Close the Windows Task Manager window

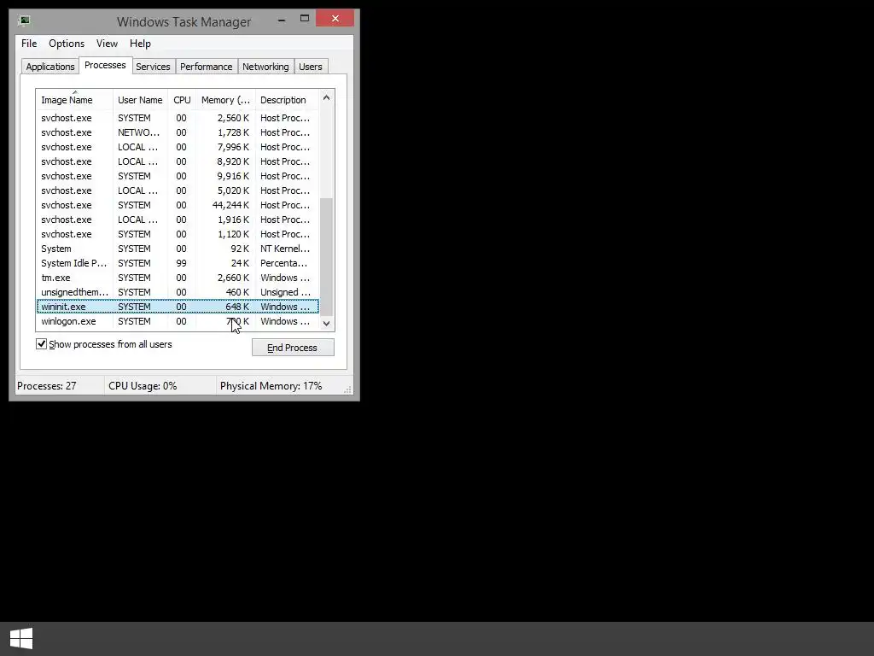(335, 19)
